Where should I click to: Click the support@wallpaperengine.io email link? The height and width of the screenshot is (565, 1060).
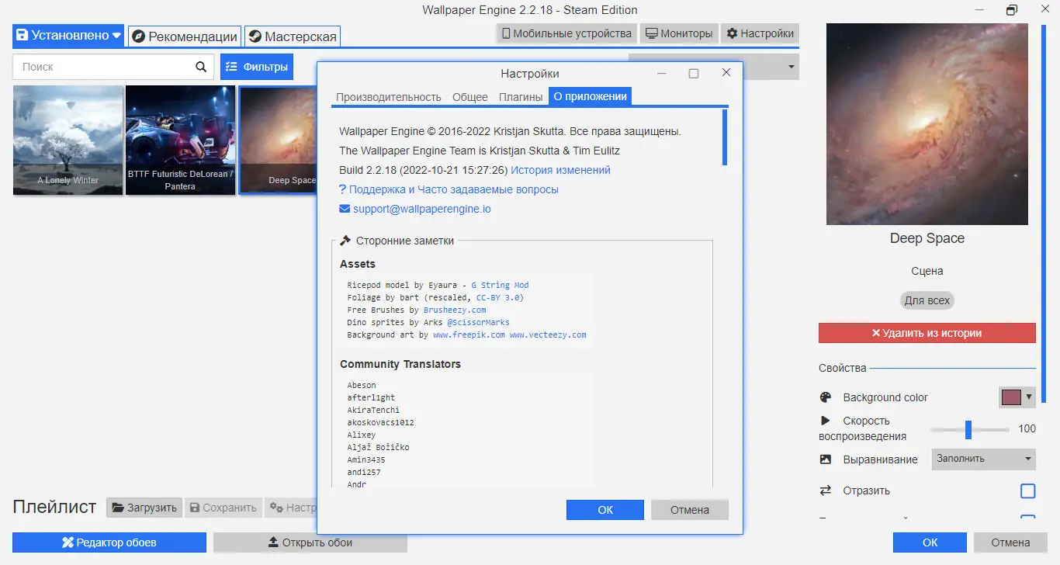pos(421,209)
